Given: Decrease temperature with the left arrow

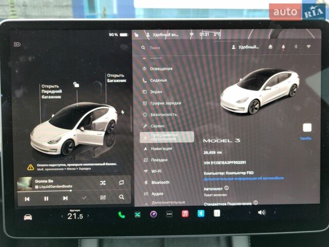Looking at the screenshot, I should (62, 216).
